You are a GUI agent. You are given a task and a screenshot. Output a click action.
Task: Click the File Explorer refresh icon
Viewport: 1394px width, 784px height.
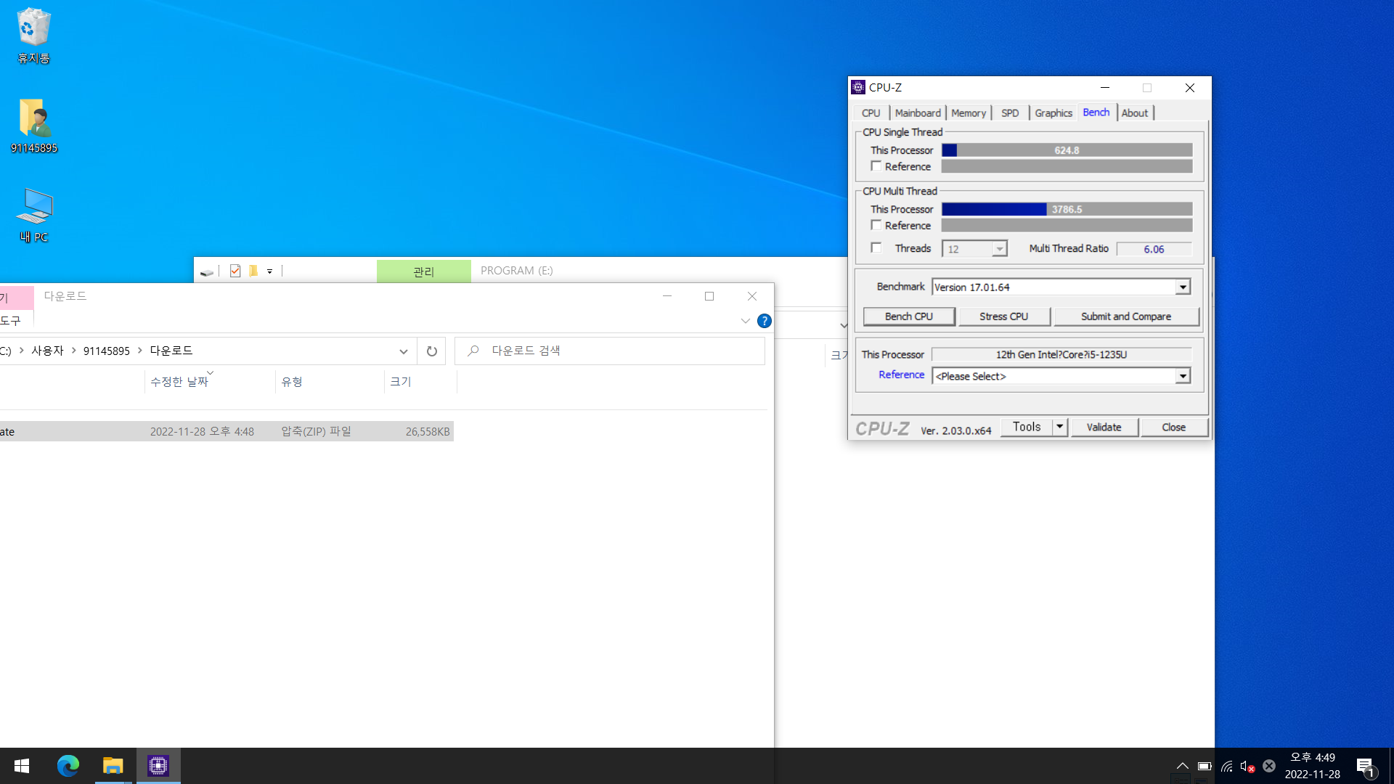[x=431, y=351]
